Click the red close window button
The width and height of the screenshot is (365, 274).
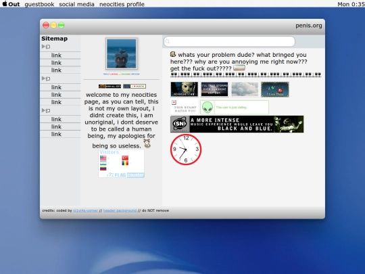pos(46,25)
